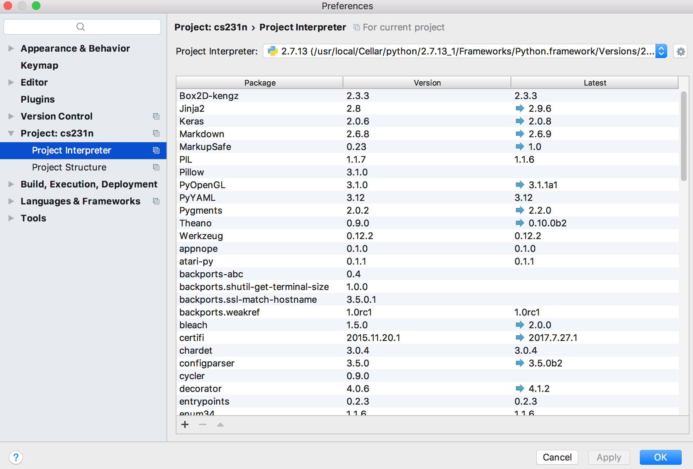Click the Cancel button
The width and height of the screenshot is (693, 469).
[557, 457]
